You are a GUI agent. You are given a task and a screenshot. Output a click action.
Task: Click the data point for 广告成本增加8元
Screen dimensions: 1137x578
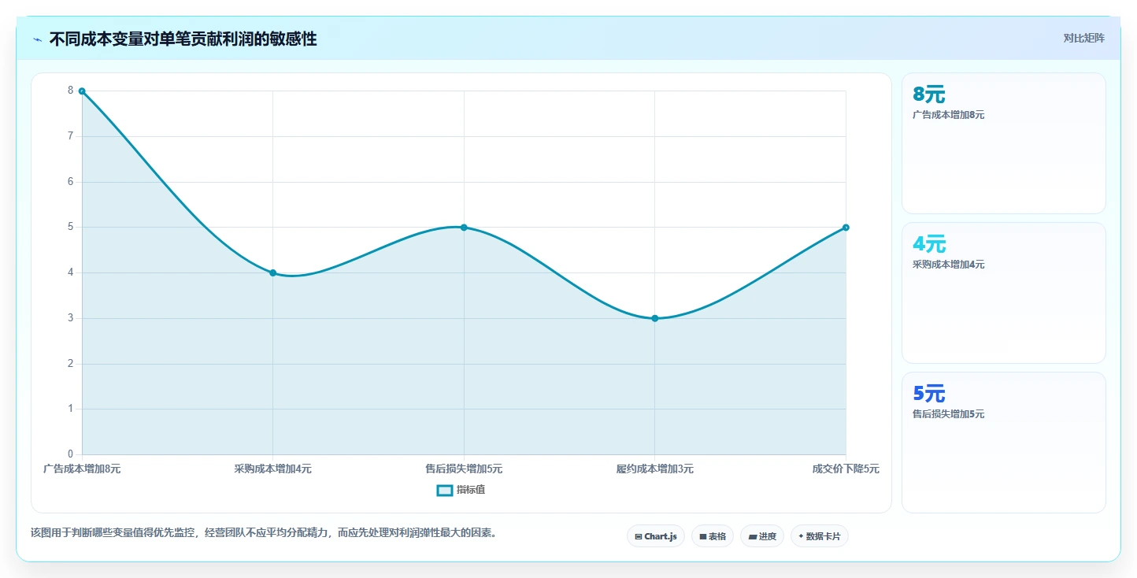(82, 91)
